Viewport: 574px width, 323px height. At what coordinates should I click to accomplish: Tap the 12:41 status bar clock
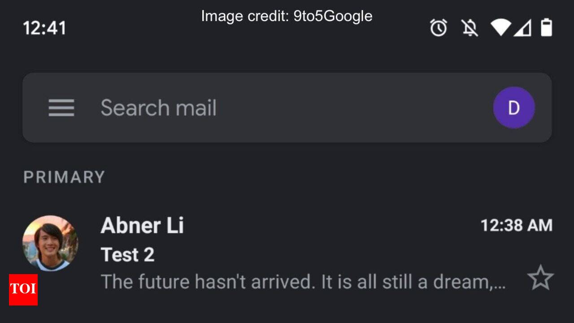[44, 28]
